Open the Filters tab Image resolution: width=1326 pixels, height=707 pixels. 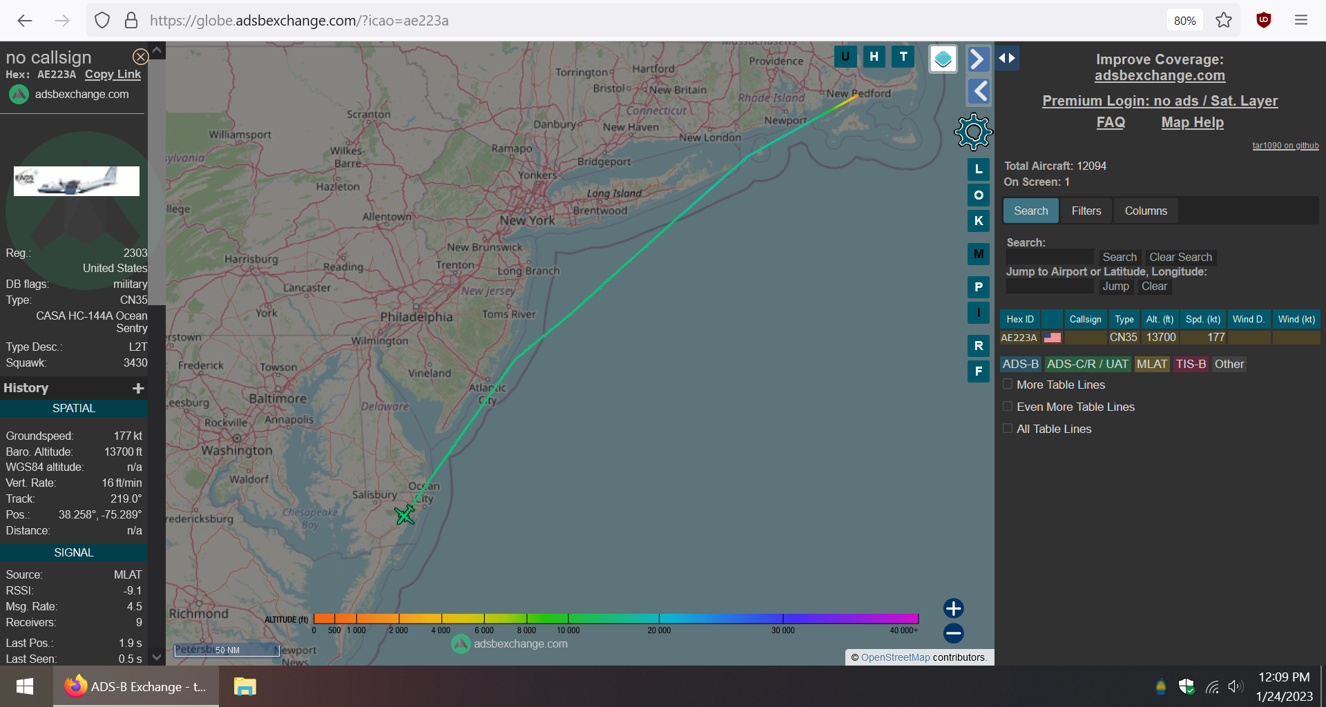[1086, 211]
